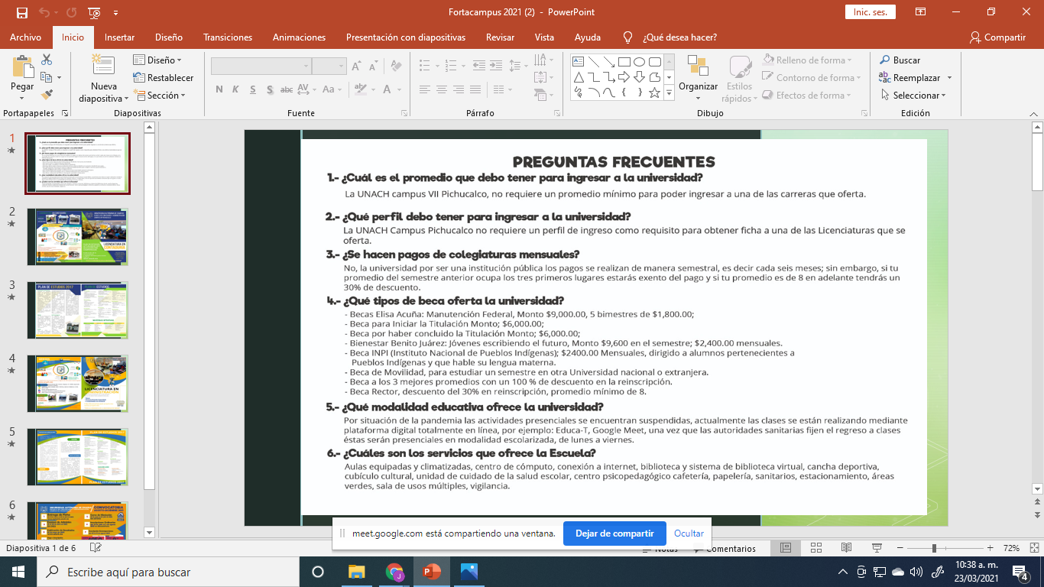Select the right block arrow shape
This screenshot has width=1044, height=587.
click(x=624, y=77)
